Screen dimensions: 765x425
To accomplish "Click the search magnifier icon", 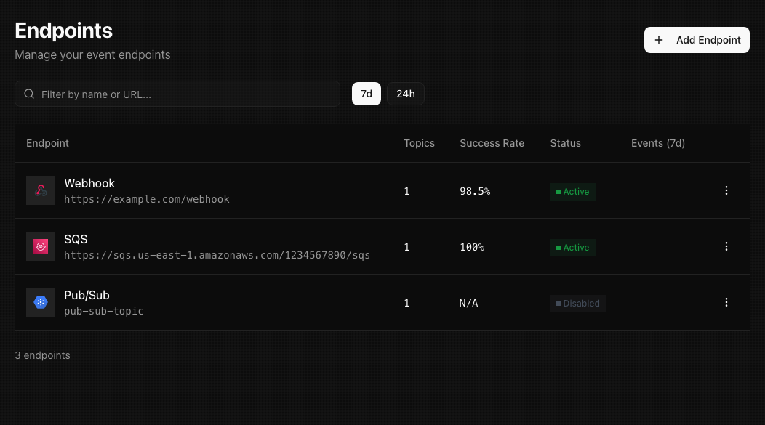I will click(x=29, y=94).
